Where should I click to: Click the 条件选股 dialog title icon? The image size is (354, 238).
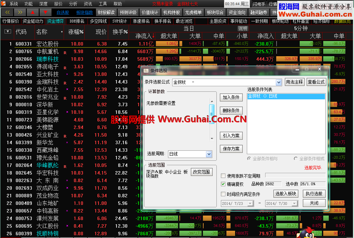[146, 71]
